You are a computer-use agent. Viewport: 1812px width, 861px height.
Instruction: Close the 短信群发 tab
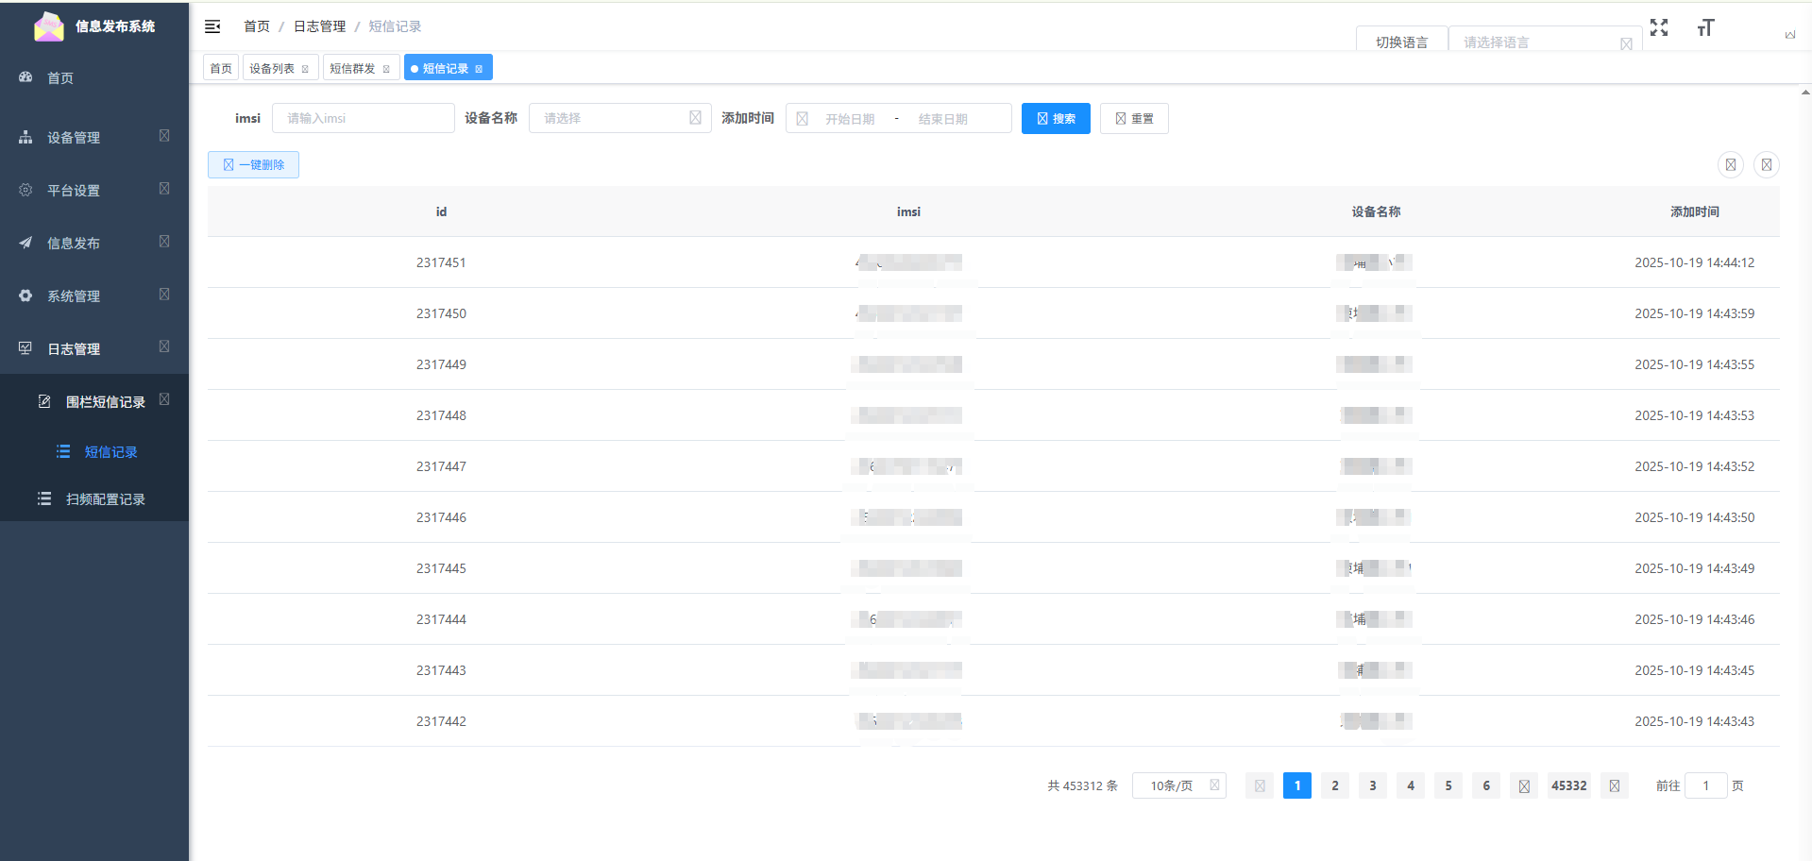[x=386, y=69]
